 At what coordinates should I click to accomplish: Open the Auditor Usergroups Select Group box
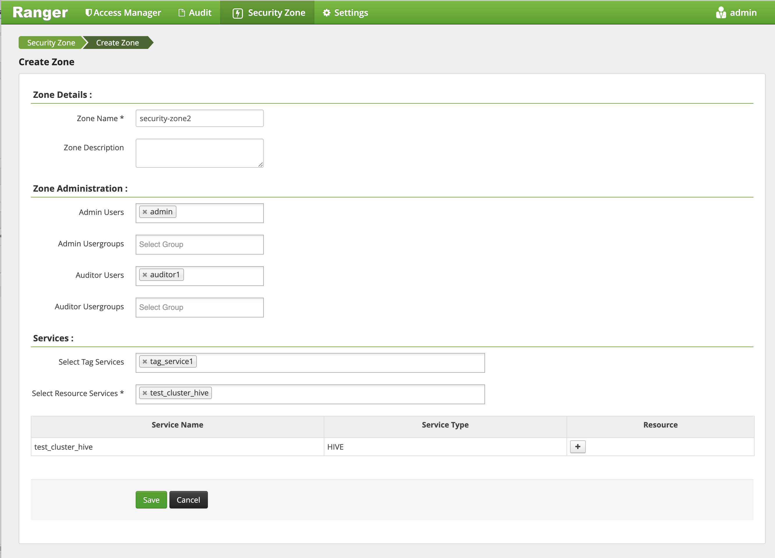199,307
